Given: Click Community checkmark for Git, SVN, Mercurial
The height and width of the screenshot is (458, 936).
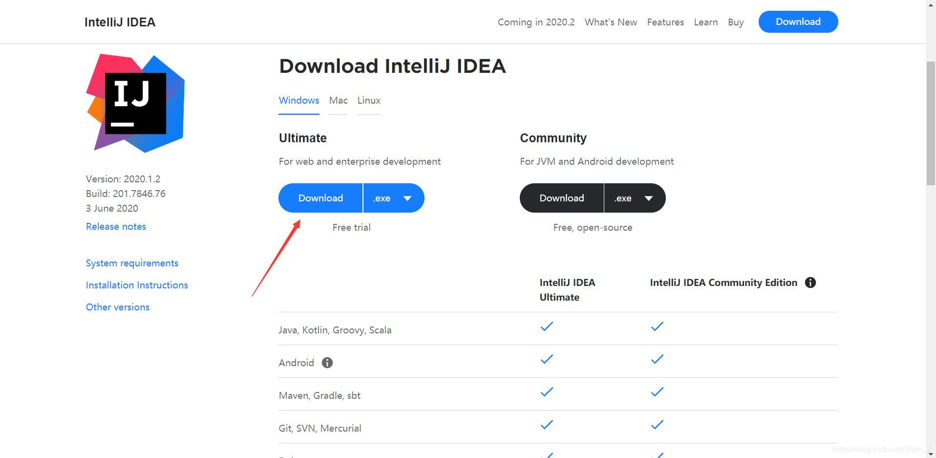Looking at the screenshot, I should pos(657,425).
